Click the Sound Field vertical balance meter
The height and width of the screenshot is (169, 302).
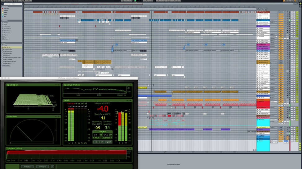(56, 130)
